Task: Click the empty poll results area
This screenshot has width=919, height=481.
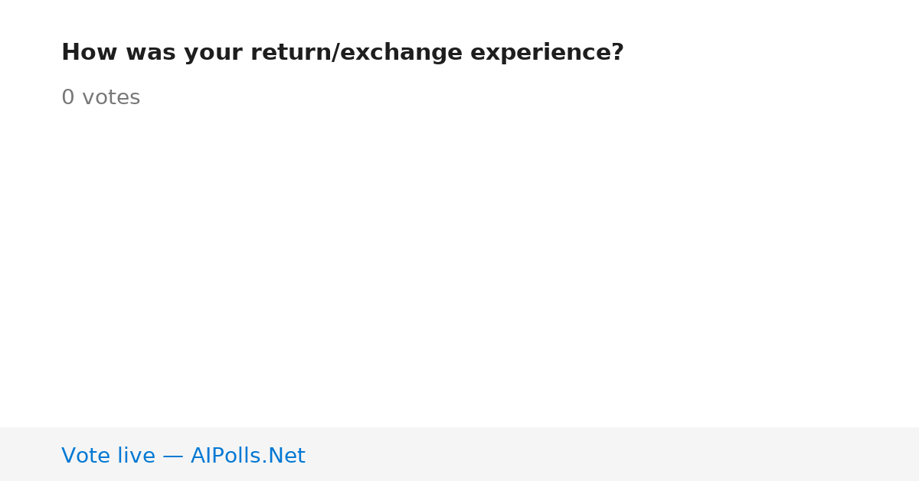Action: coord(459,268)
